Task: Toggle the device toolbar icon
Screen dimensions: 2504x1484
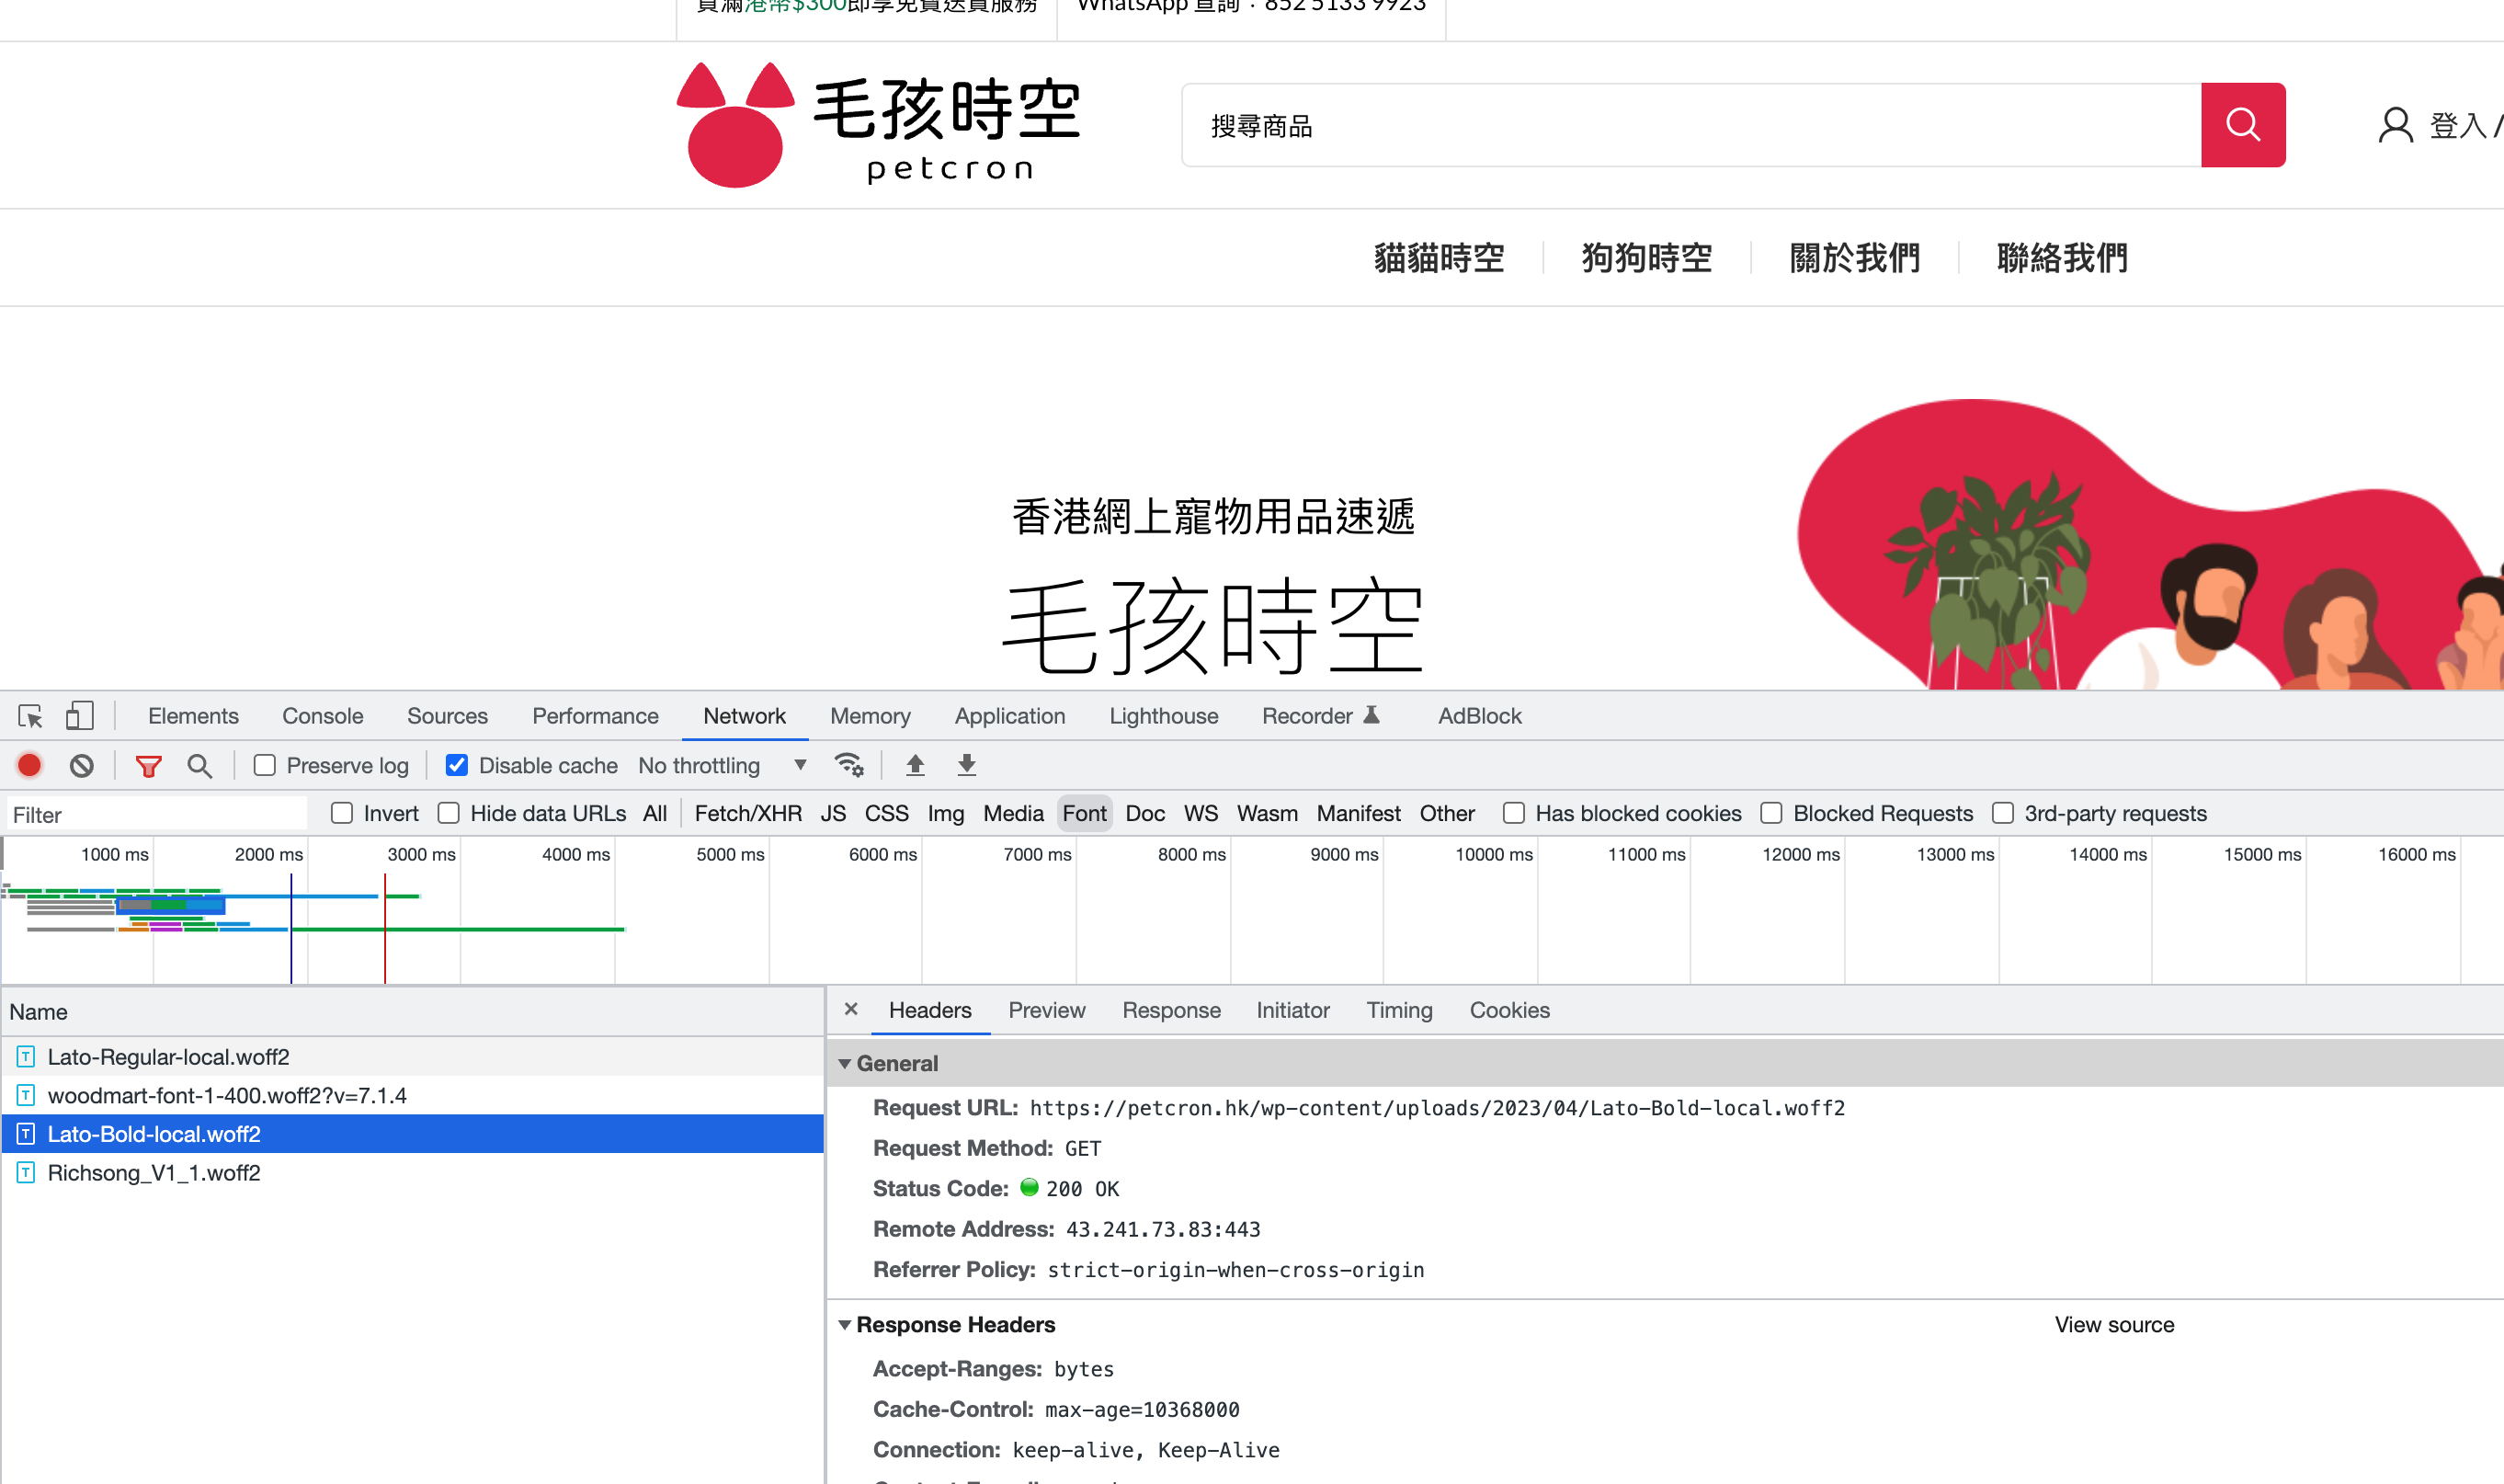Action: click(x=79, y=716)
